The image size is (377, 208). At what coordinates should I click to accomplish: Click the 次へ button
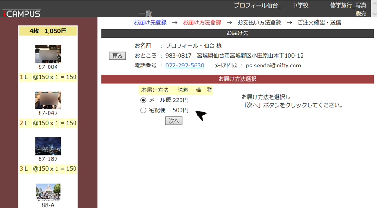(174, 121)
